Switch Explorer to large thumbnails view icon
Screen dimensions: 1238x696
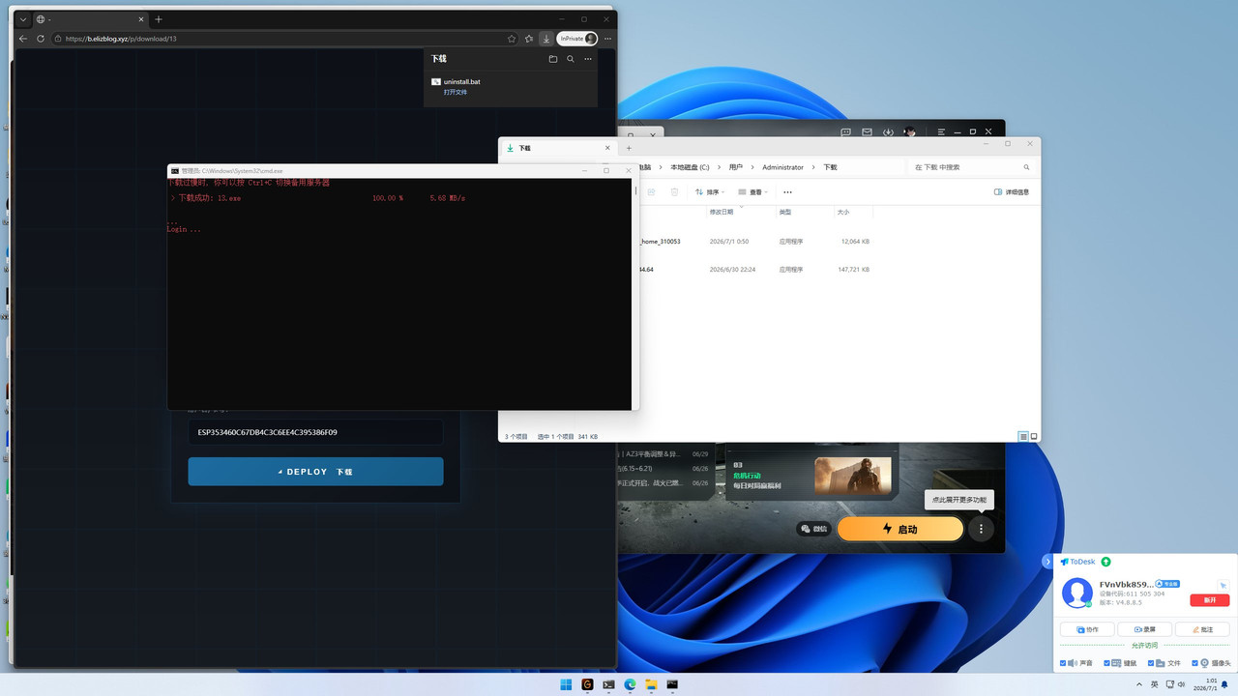pos(1034,437)
